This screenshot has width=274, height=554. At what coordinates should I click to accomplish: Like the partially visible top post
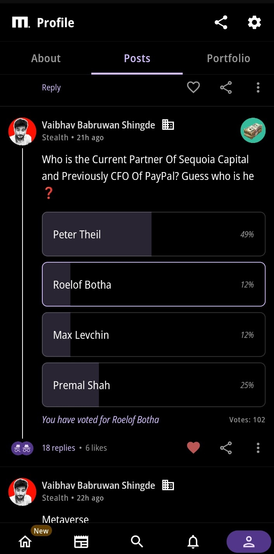tap(193, 87)
